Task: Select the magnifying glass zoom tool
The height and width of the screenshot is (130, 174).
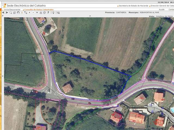Action: point(11,12)
